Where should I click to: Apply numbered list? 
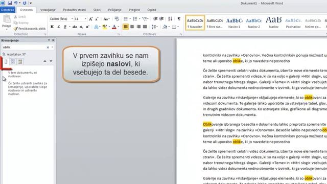(x=135, y=19)
